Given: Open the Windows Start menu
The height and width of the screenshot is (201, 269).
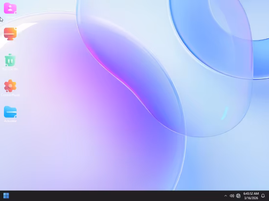Looking at the screenshot, I should click(x=6, y=196).
